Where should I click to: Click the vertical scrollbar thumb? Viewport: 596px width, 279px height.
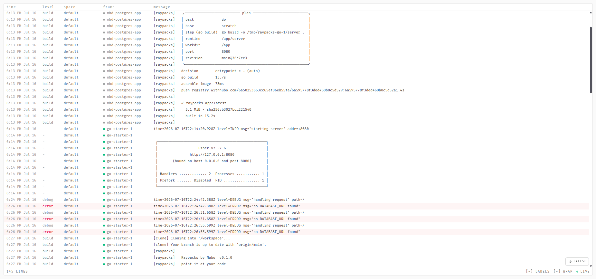click(591, 60)
